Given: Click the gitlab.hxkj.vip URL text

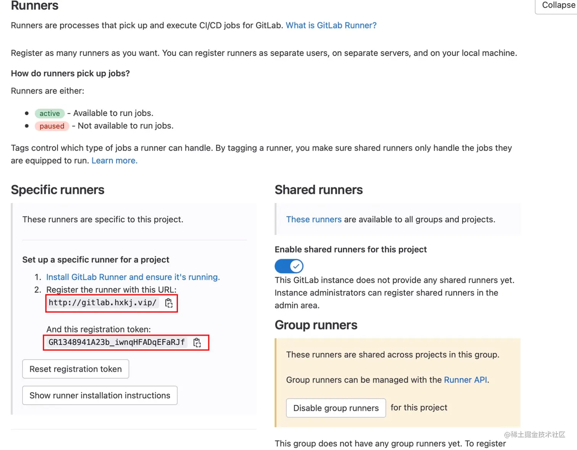Looking at the screenshot, I should [102, 303].
